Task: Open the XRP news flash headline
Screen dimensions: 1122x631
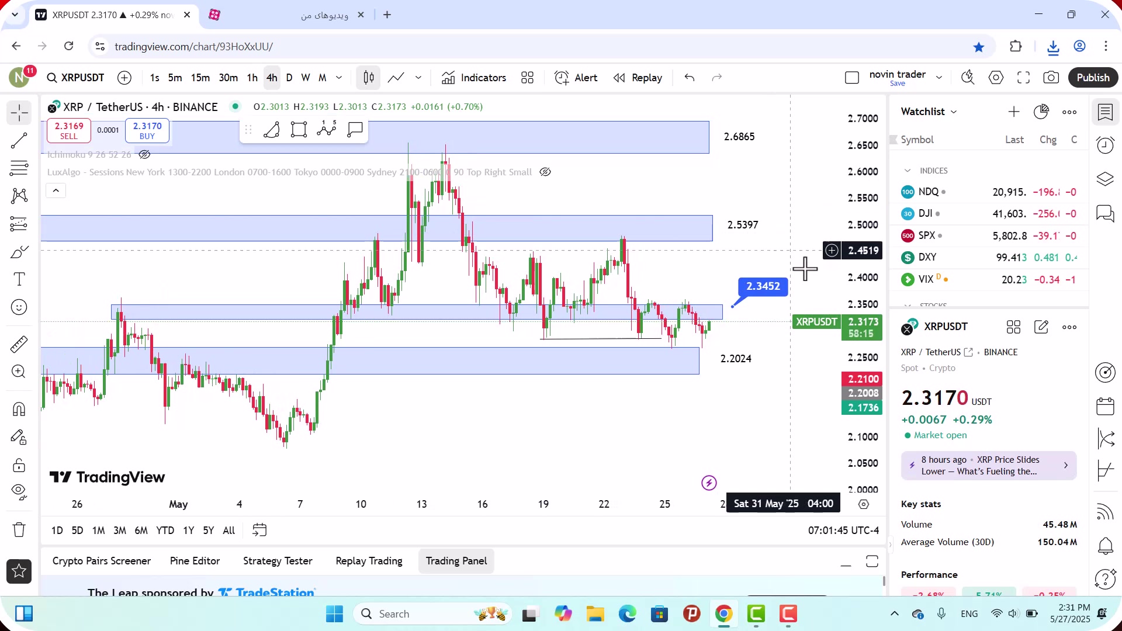Action: (989, 466)
